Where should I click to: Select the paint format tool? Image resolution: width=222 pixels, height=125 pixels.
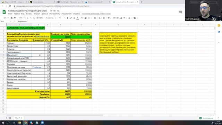pos(15,18)
